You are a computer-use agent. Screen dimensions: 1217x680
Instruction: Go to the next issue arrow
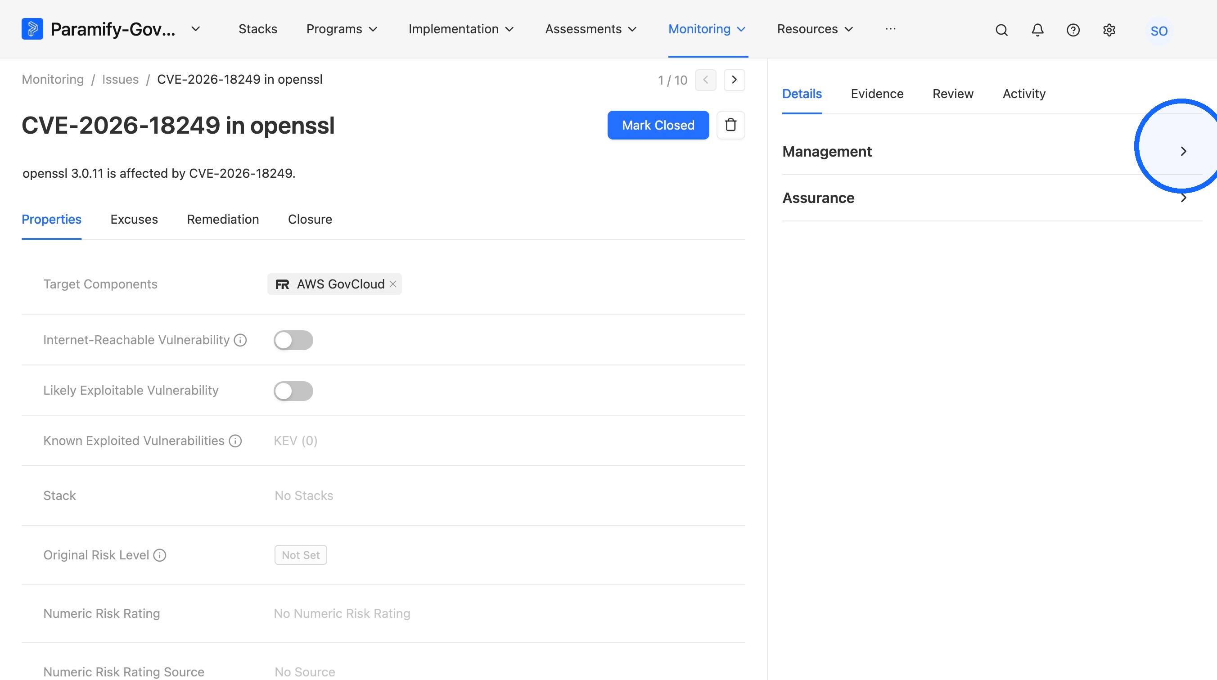pyautogui.click(x=734, y=80)
